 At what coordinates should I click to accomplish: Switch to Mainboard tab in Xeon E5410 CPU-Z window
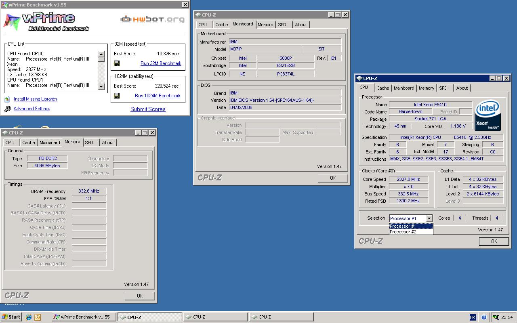404,88
